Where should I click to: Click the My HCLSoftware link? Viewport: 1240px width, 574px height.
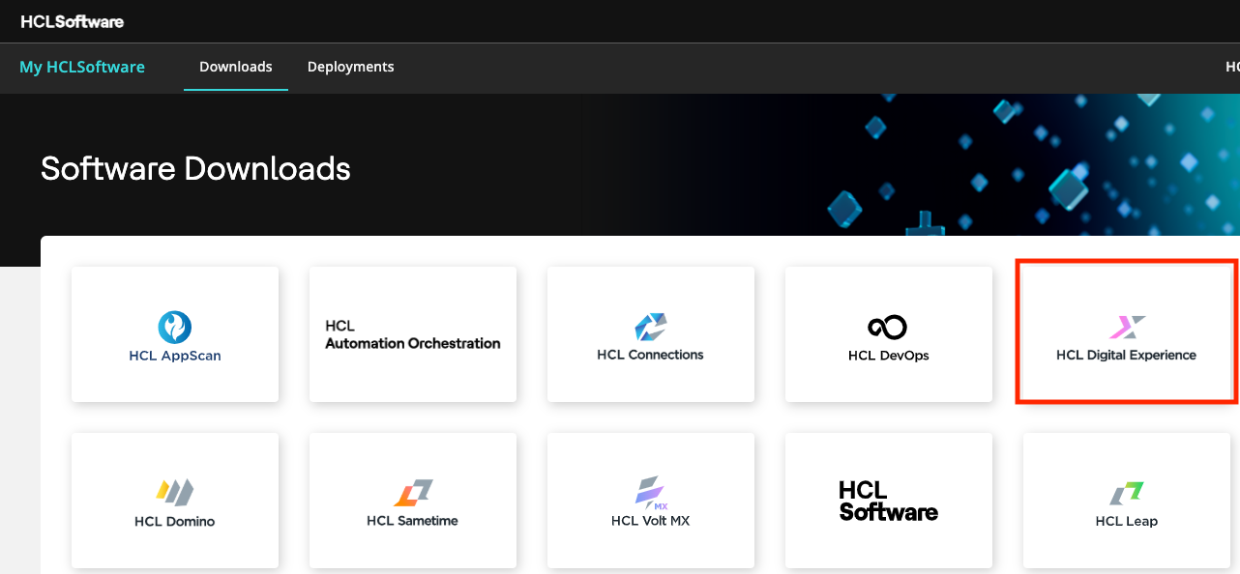pyautogui.click(x=81, y=67)
